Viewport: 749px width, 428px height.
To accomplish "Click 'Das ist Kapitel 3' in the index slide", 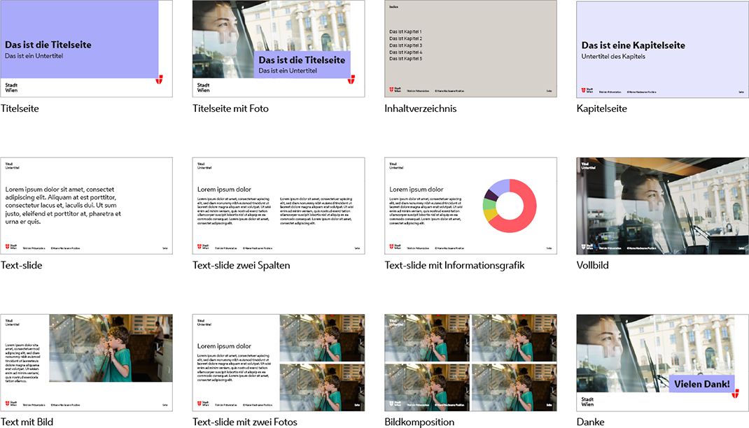I will click(406, 45).
